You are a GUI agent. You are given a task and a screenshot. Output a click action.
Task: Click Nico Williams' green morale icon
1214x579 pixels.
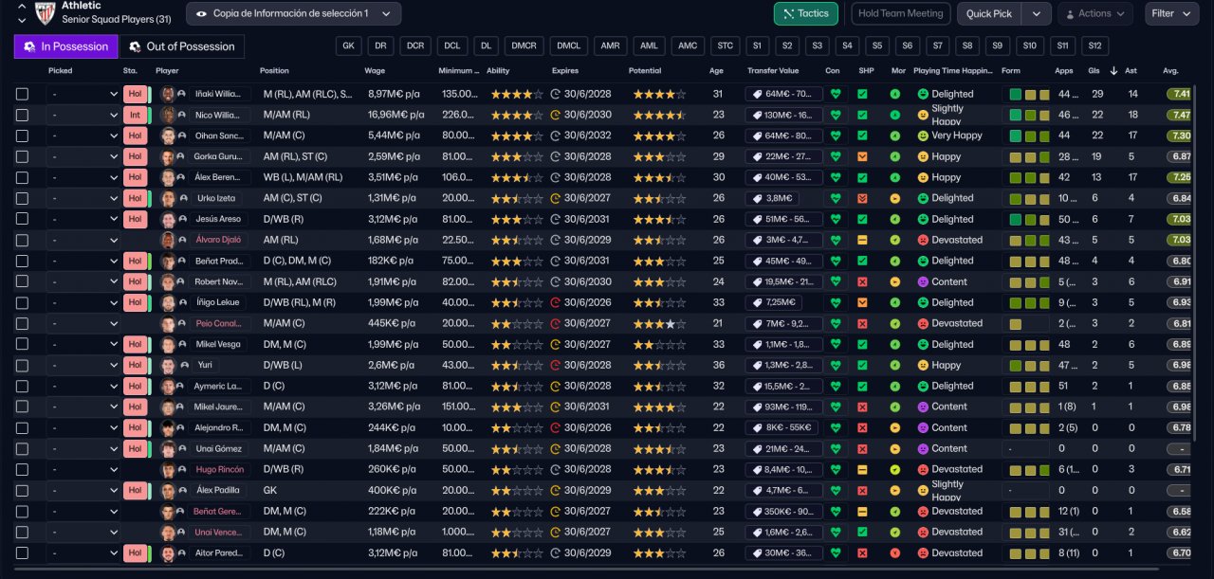[x=894, y=115]
